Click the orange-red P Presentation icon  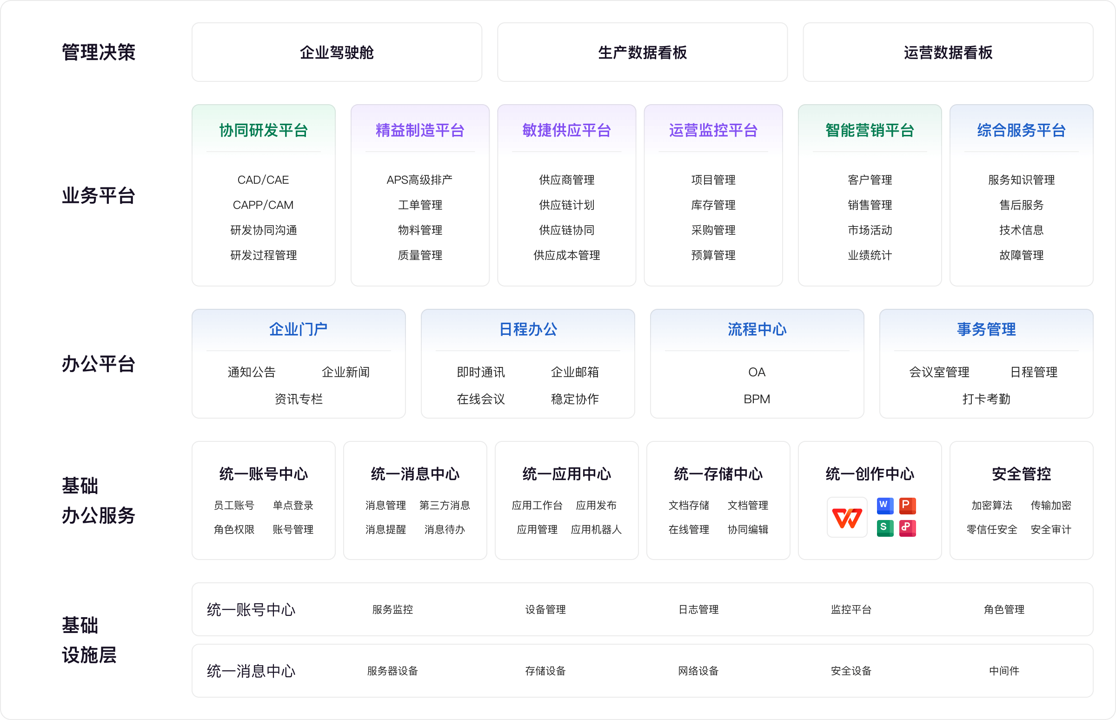pos(907,506)
